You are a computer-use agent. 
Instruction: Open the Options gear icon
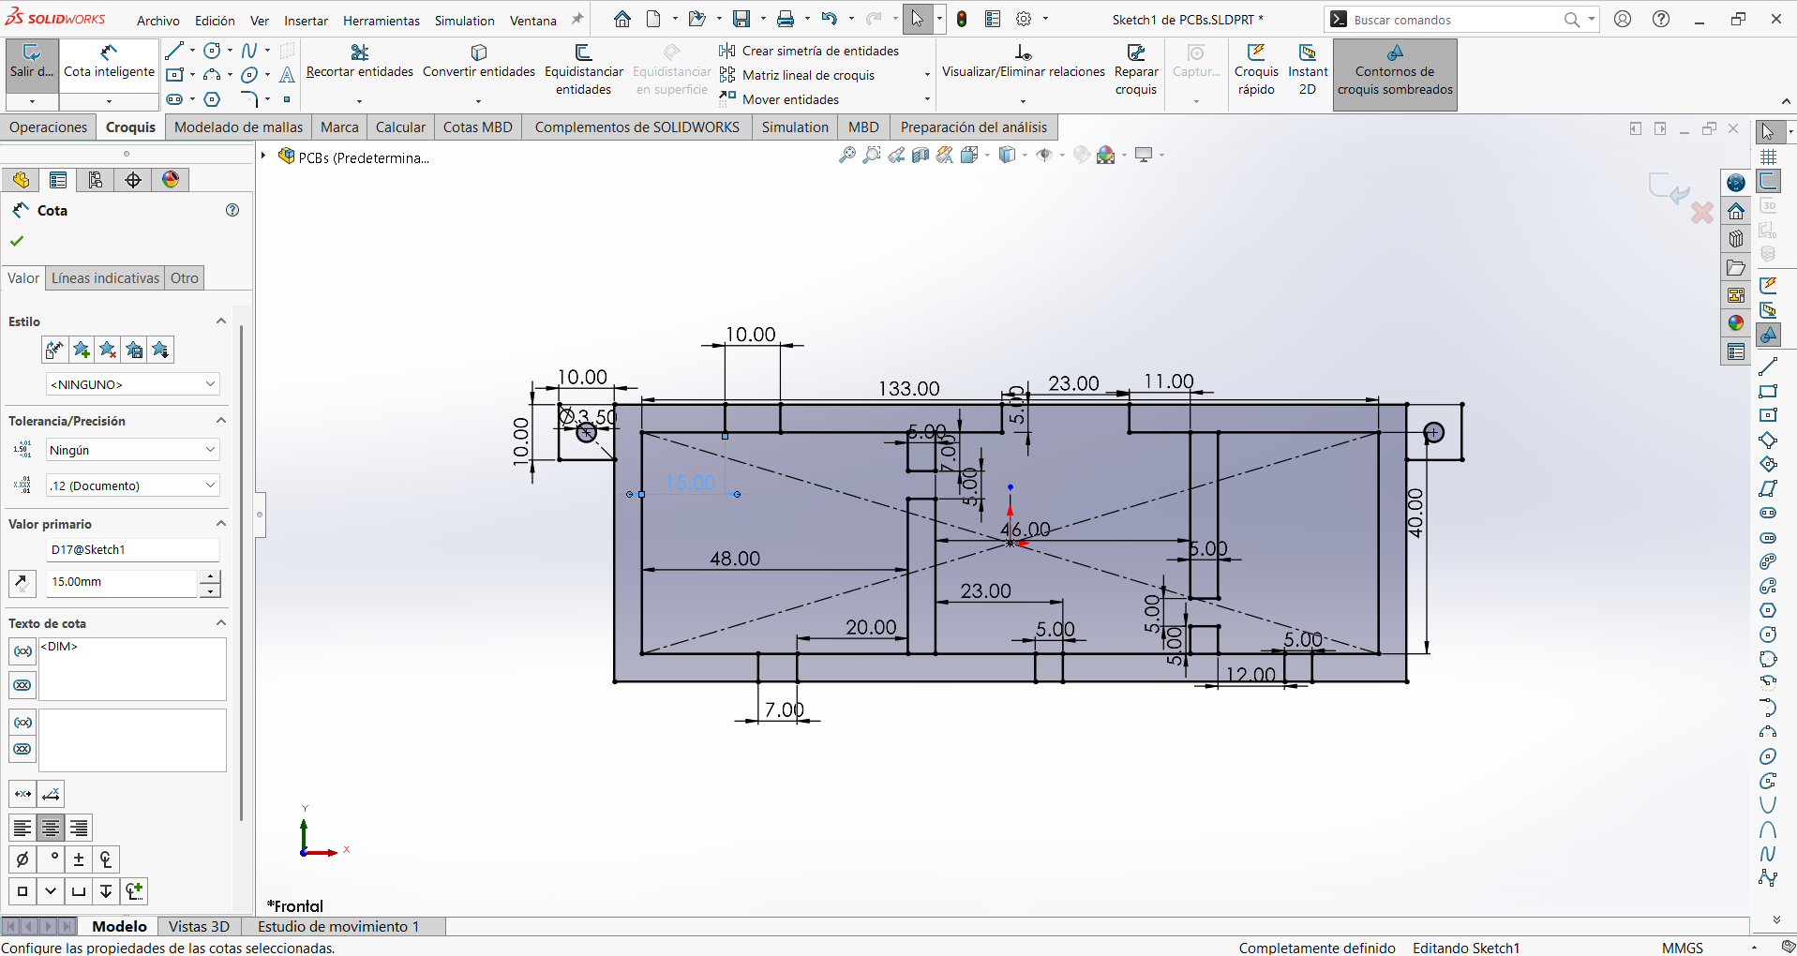(x=1024, y=19)
